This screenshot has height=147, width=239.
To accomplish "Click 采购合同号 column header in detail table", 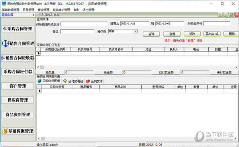I will 57,87.
